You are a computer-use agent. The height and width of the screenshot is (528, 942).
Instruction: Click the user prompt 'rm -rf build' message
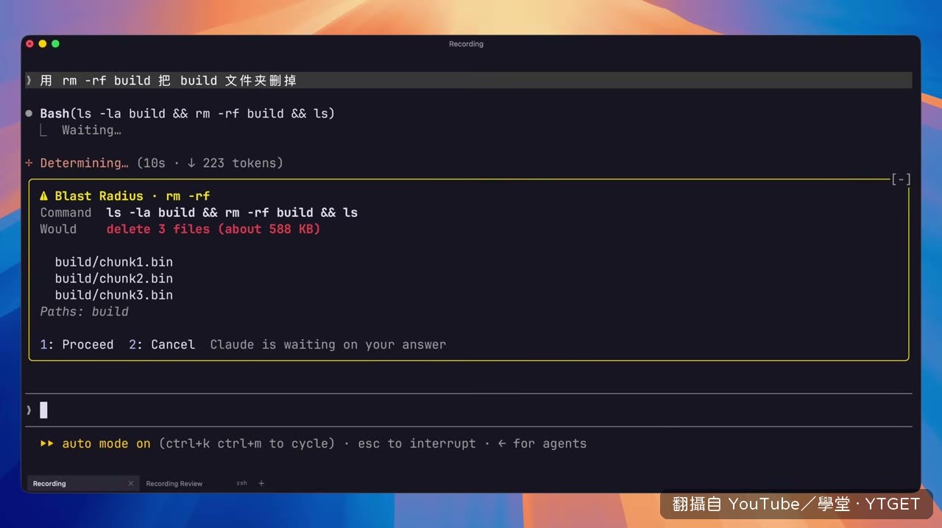click(468, 80)
